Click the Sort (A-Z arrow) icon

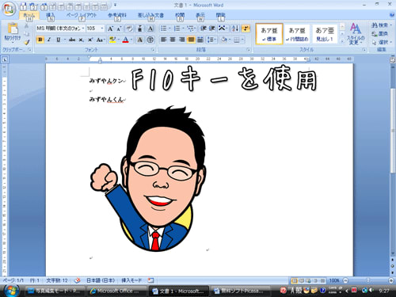pyautogui.click(x=235, y=29)
